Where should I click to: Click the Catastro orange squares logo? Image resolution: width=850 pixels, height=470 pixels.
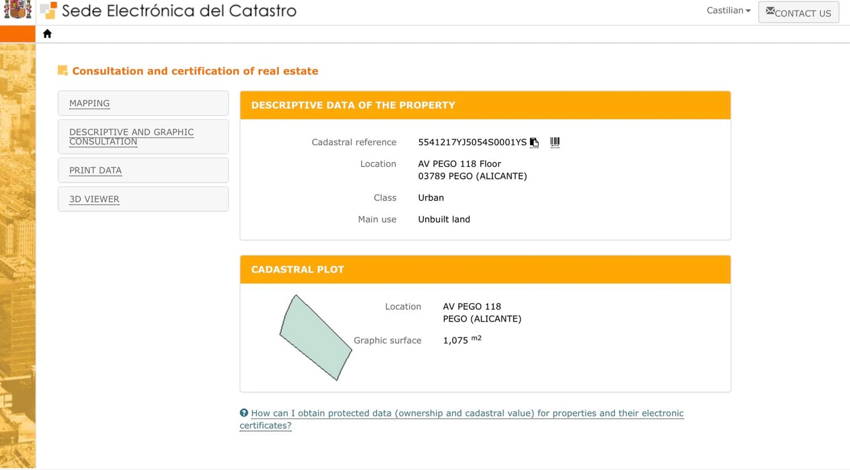tap(49, 10)
